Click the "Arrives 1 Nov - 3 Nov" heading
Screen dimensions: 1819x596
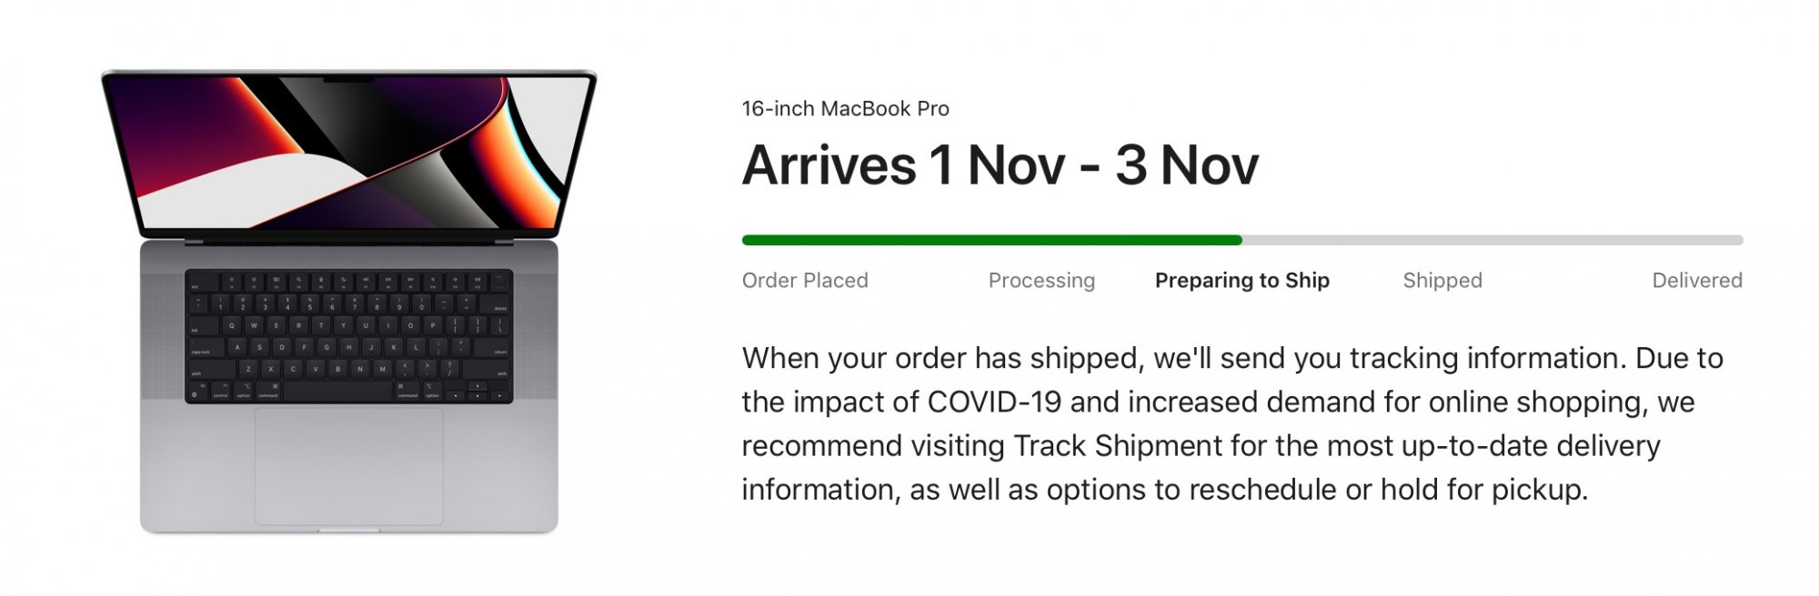(1000, 165)
